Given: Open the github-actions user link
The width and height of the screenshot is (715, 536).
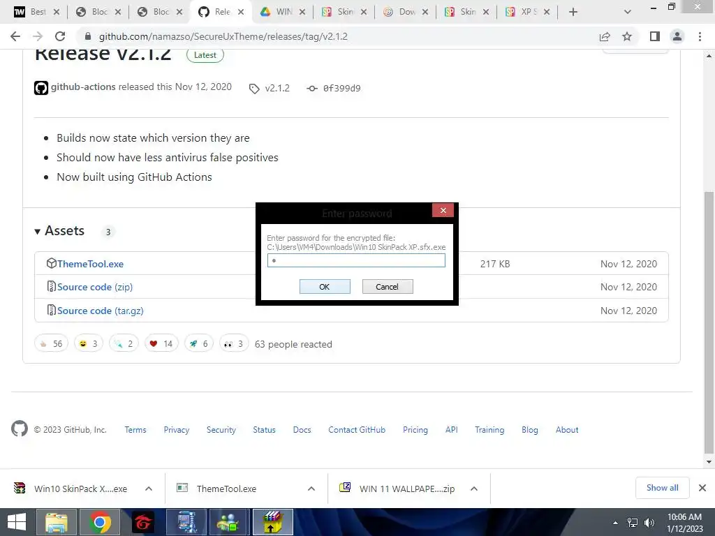Looking at the screenshot, I should click(83, 87).
